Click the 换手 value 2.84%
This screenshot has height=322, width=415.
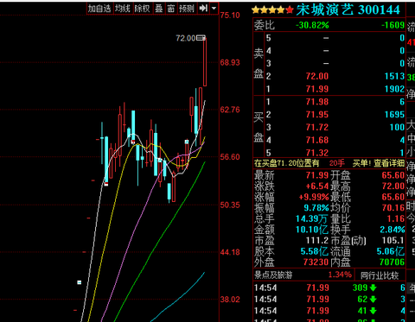pyautogui.click(x=393, y=230)
